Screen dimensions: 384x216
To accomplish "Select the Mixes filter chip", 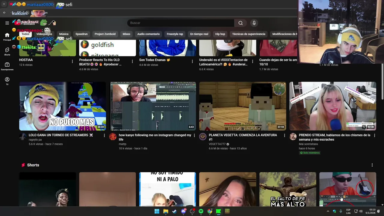I will pyautogui.click(x=126, y=34).
